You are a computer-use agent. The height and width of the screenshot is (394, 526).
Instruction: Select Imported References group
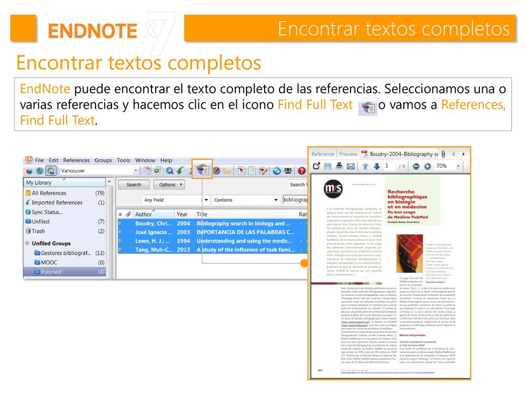tap(65, 202)
